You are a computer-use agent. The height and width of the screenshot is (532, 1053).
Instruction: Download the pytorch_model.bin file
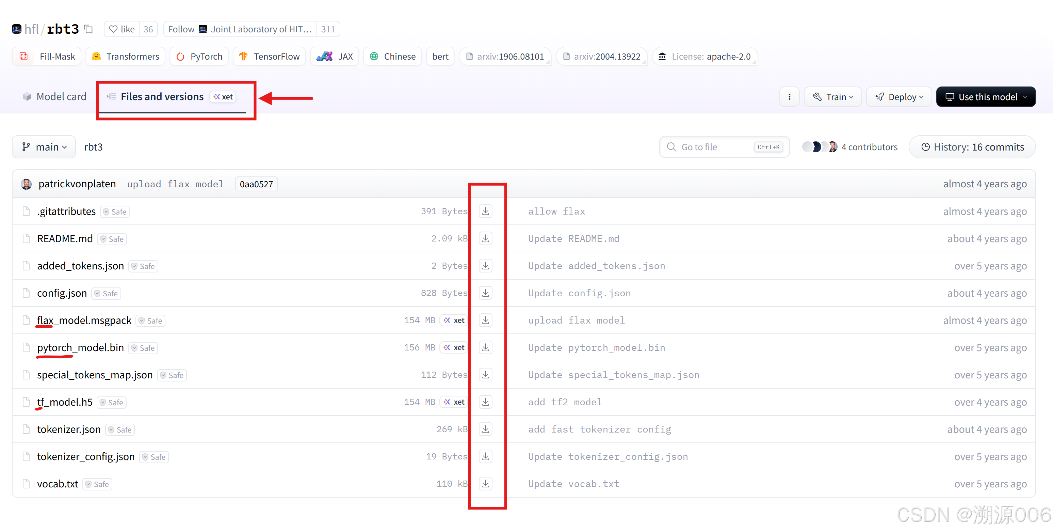point(485,347)
